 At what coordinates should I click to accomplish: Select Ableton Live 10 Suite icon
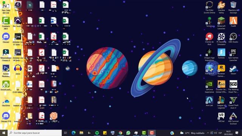coord(18,55)
